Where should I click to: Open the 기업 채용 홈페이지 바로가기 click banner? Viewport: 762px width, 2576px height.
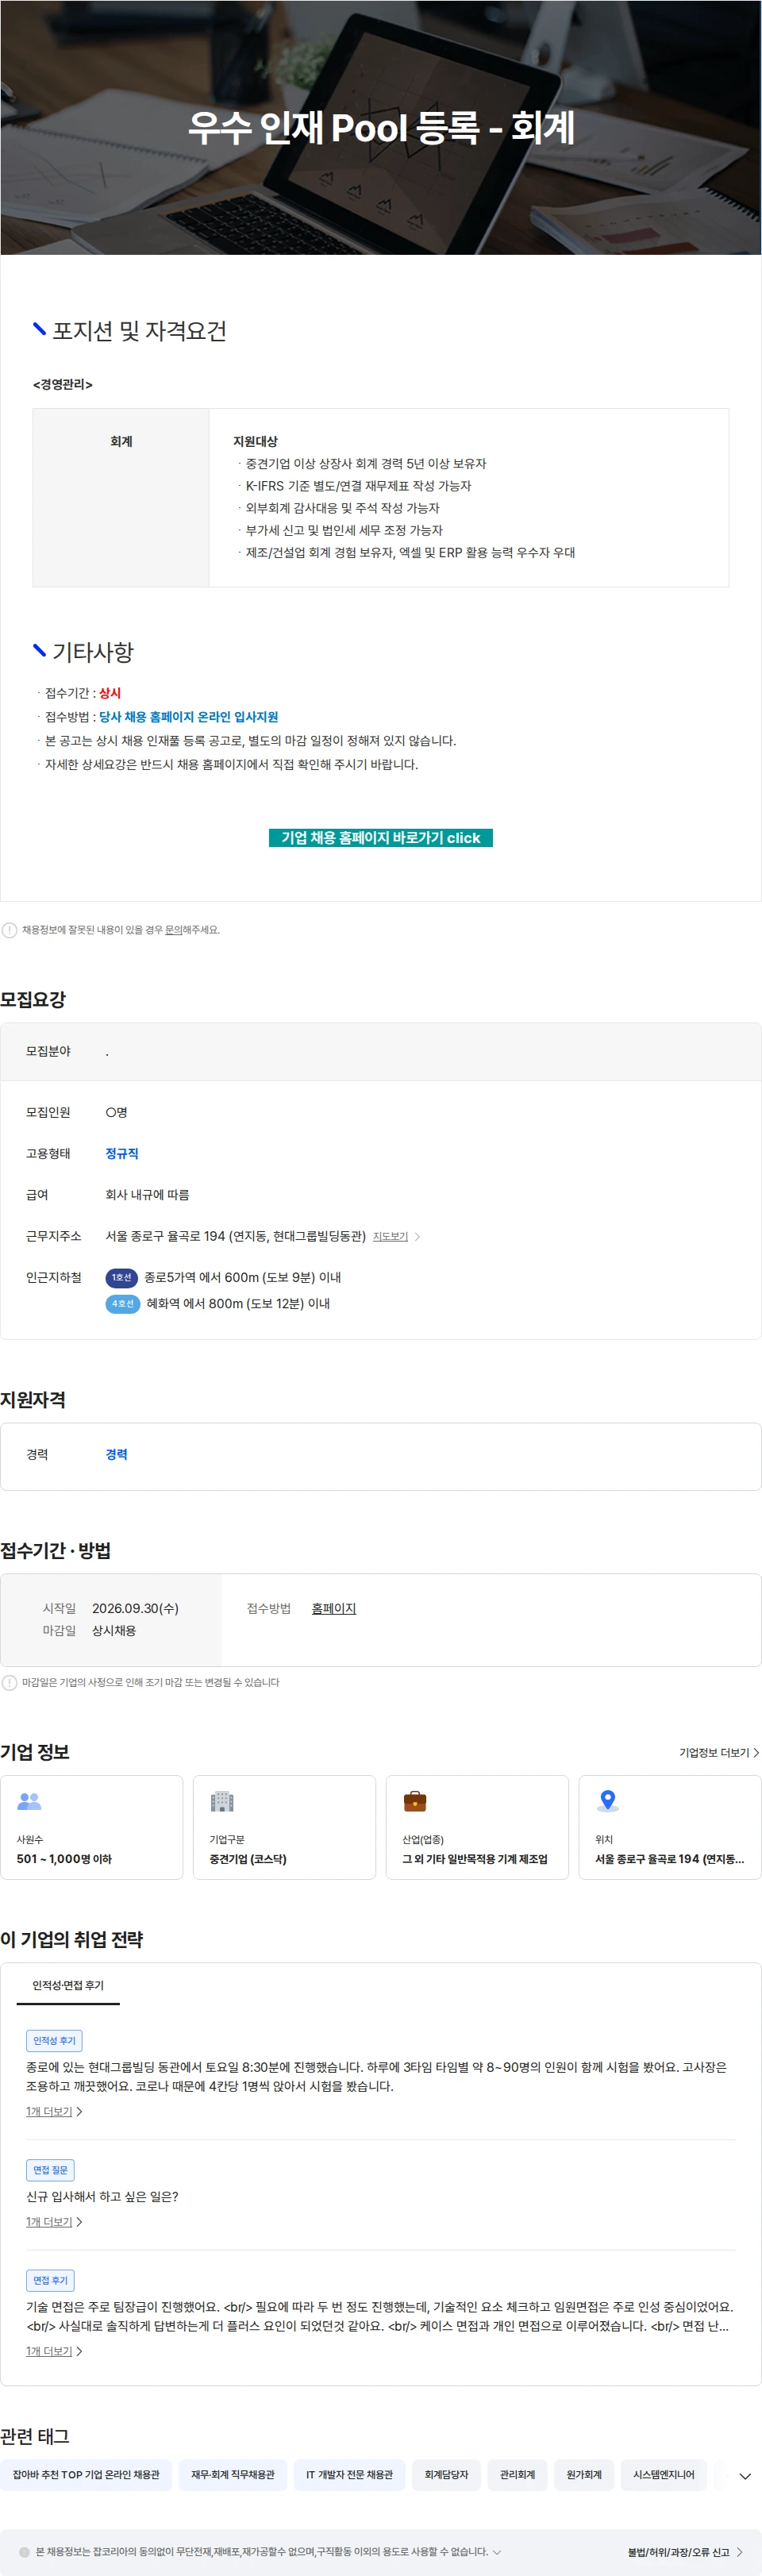click(380, 837)
